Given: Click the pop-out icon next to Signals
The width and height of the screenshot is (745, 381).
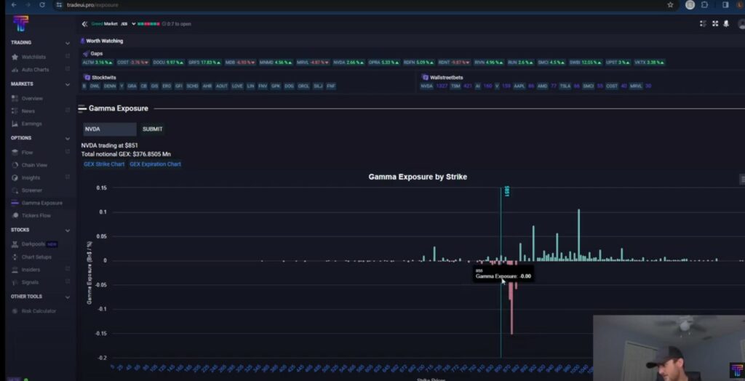Looking at the screenshot, I should coord(68,281).
